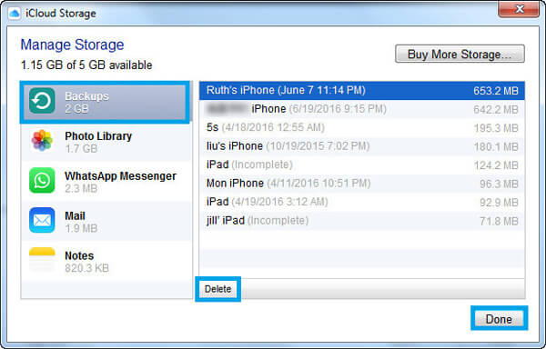Select Ruth's iPhone backup row

point(362,90)
